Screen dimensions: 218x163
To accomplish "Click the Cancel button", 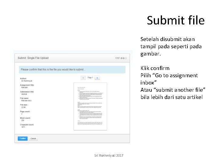I will click(33, 139).
